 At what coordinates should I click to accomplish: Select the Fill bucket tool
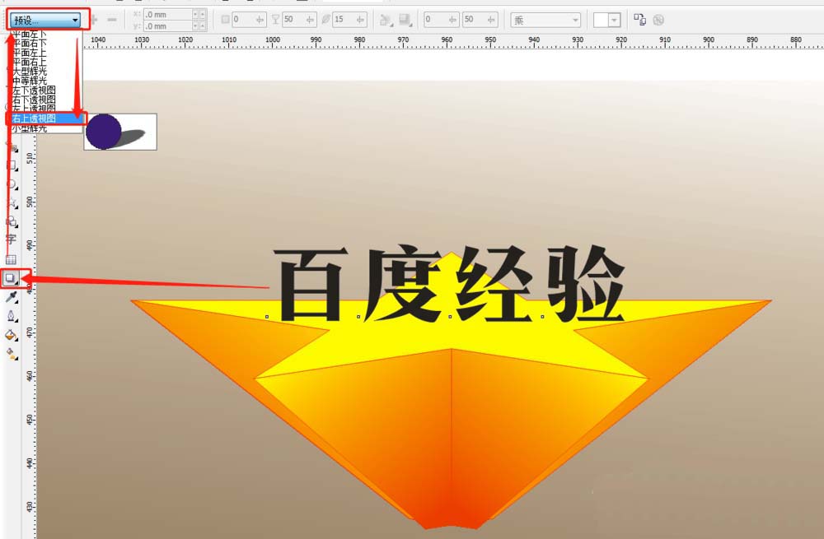pyautogui.click(x=11, y=335)
